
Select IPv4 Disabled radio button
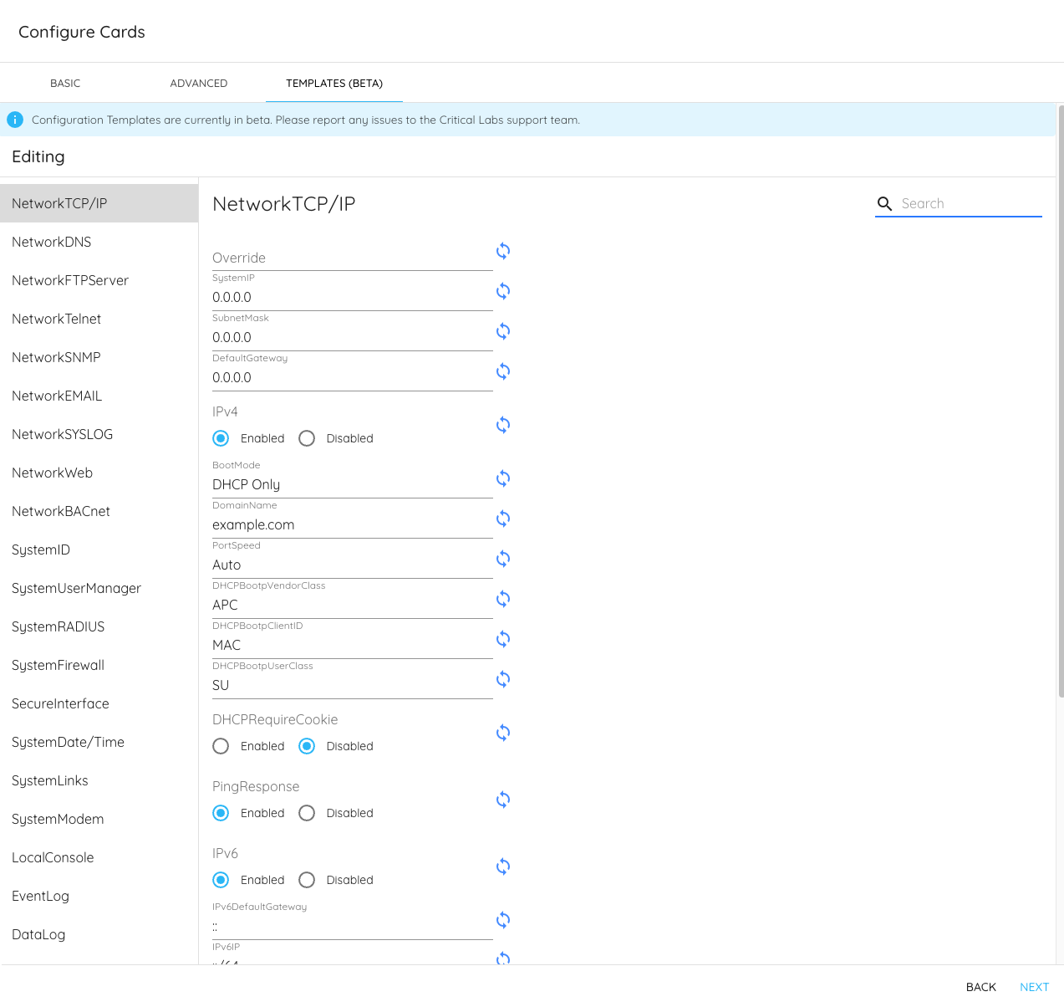point(307,438)
